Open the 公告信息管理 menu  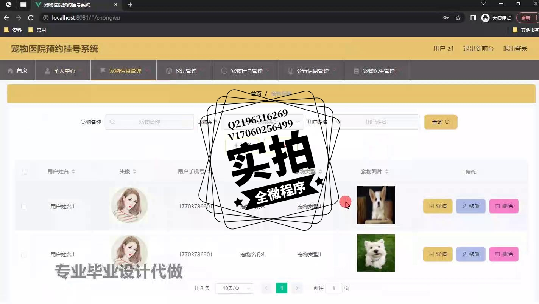311,70
